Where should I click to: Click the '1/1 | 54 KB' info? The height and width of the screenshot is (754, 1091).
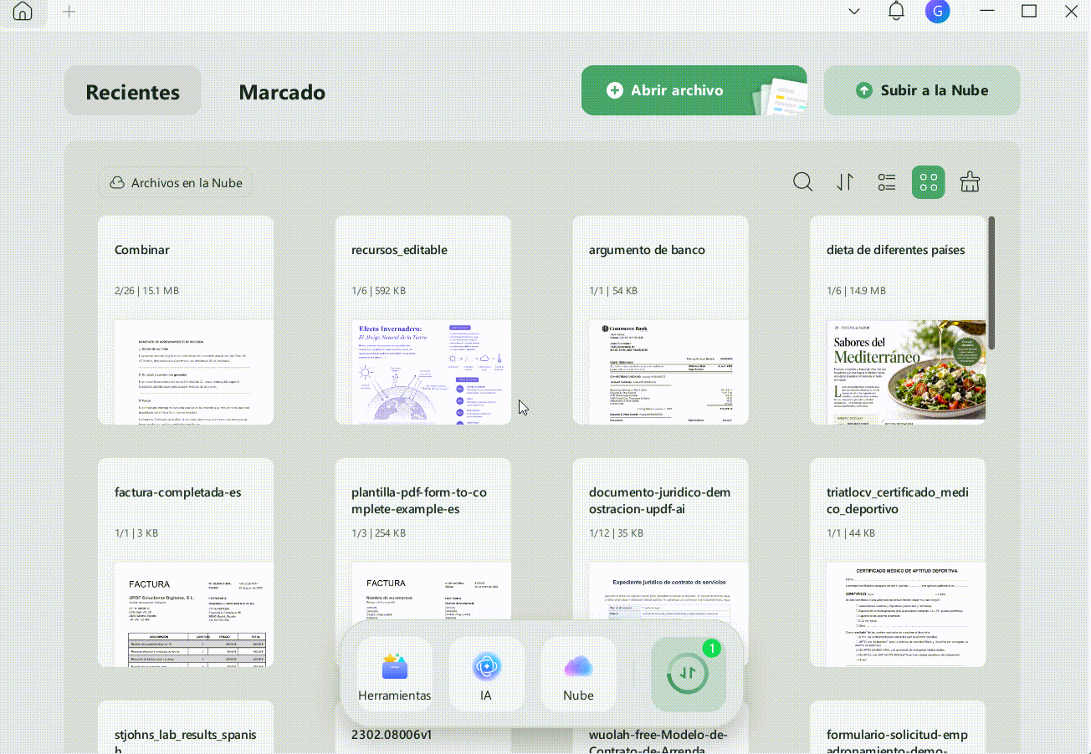pyautogui.click(x=613, y=291)
